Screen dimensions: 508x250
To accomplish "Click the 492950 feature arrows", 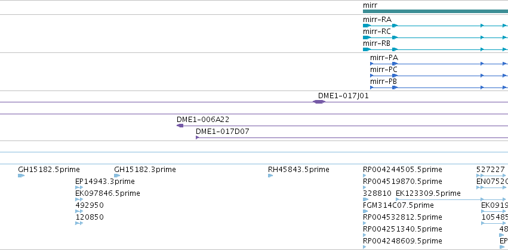I will point(79,211).
